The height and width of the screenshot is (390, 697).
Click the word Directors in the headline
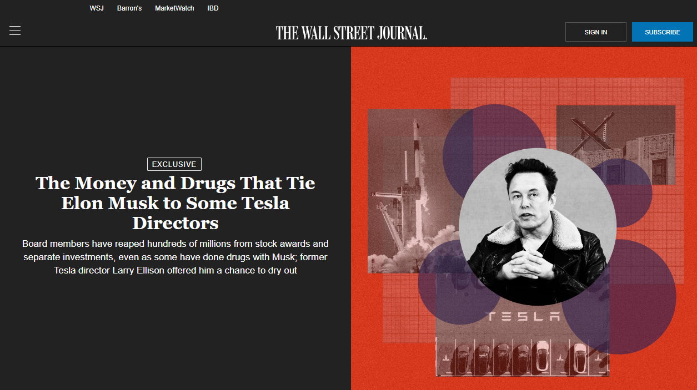point(175,222)
